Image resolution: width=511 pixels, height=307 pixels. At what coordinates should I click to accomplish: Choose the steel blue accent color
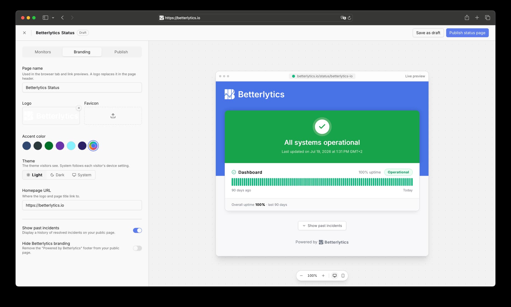pyautogui.click(x=27, y=146)
